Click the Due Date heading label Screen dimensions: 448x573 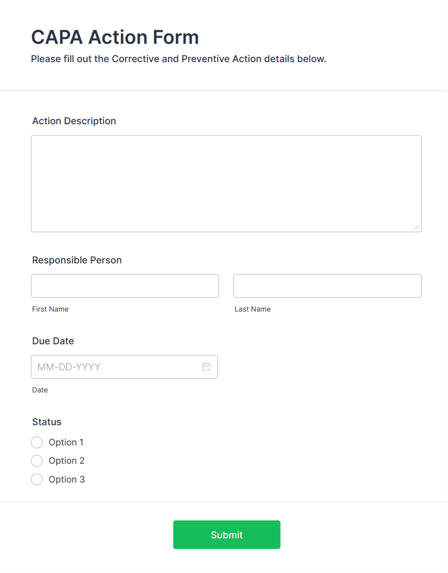[53, 341]
